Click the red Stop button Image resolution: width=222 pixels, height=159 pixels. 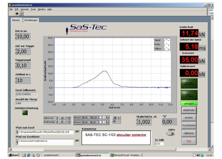(x=189, y=141)
